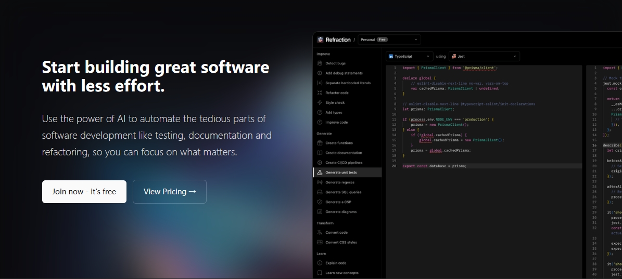Click the Free plan badge
622x279 pixels.
382,39
